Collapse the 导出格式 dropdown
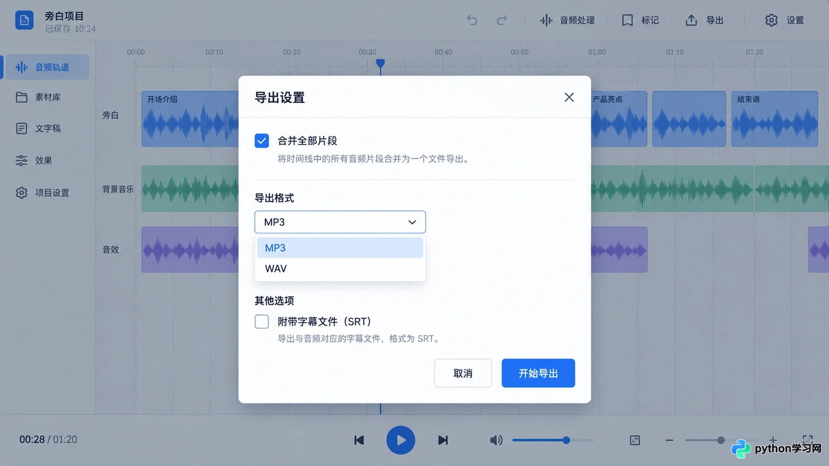Image resolution: width=829 pixels, height=466 pixels. (340, 222)
